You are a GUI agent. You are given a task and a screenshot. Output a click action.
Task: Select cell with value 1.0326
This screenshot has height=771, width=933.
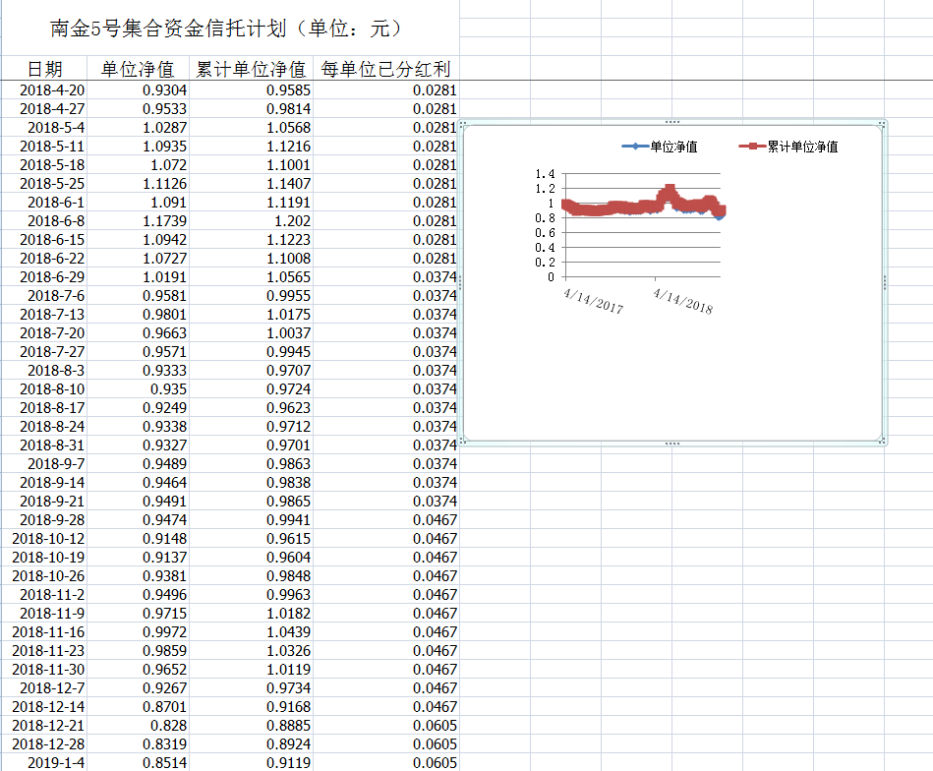tap(251, 650)
